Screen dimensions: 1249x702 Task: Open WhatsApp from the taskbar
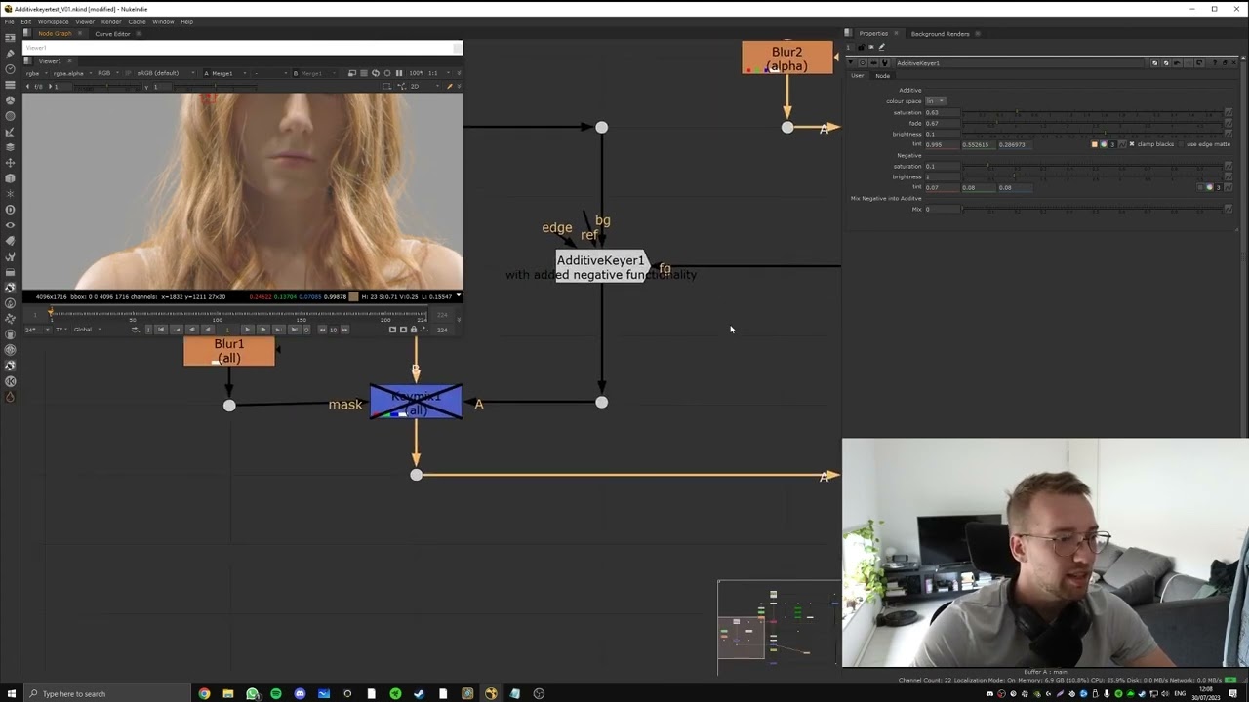tap(253, 693)
